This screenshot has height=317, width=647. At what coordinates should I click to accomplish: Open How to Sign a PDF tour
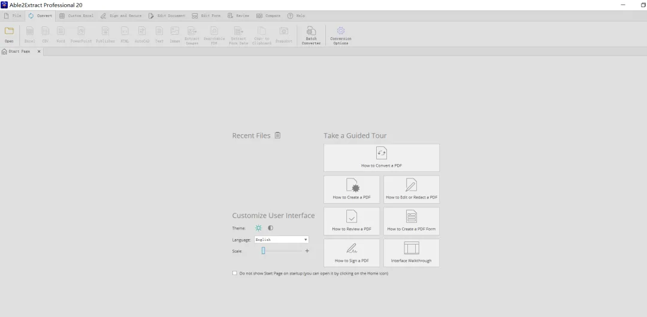pos(352,253)
